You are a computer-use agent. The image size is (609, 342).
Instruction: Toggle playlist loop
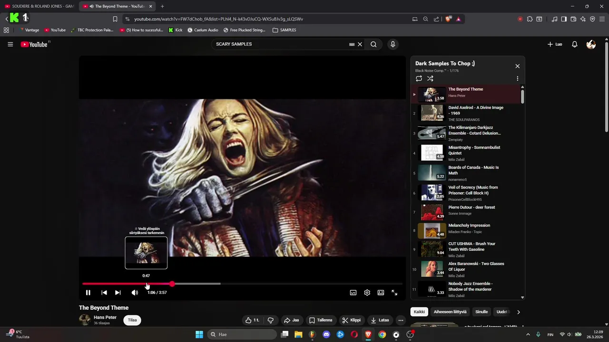click(x=419, y=78)
